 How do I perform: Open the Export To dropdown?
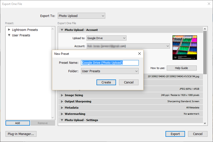click(81, 16)
